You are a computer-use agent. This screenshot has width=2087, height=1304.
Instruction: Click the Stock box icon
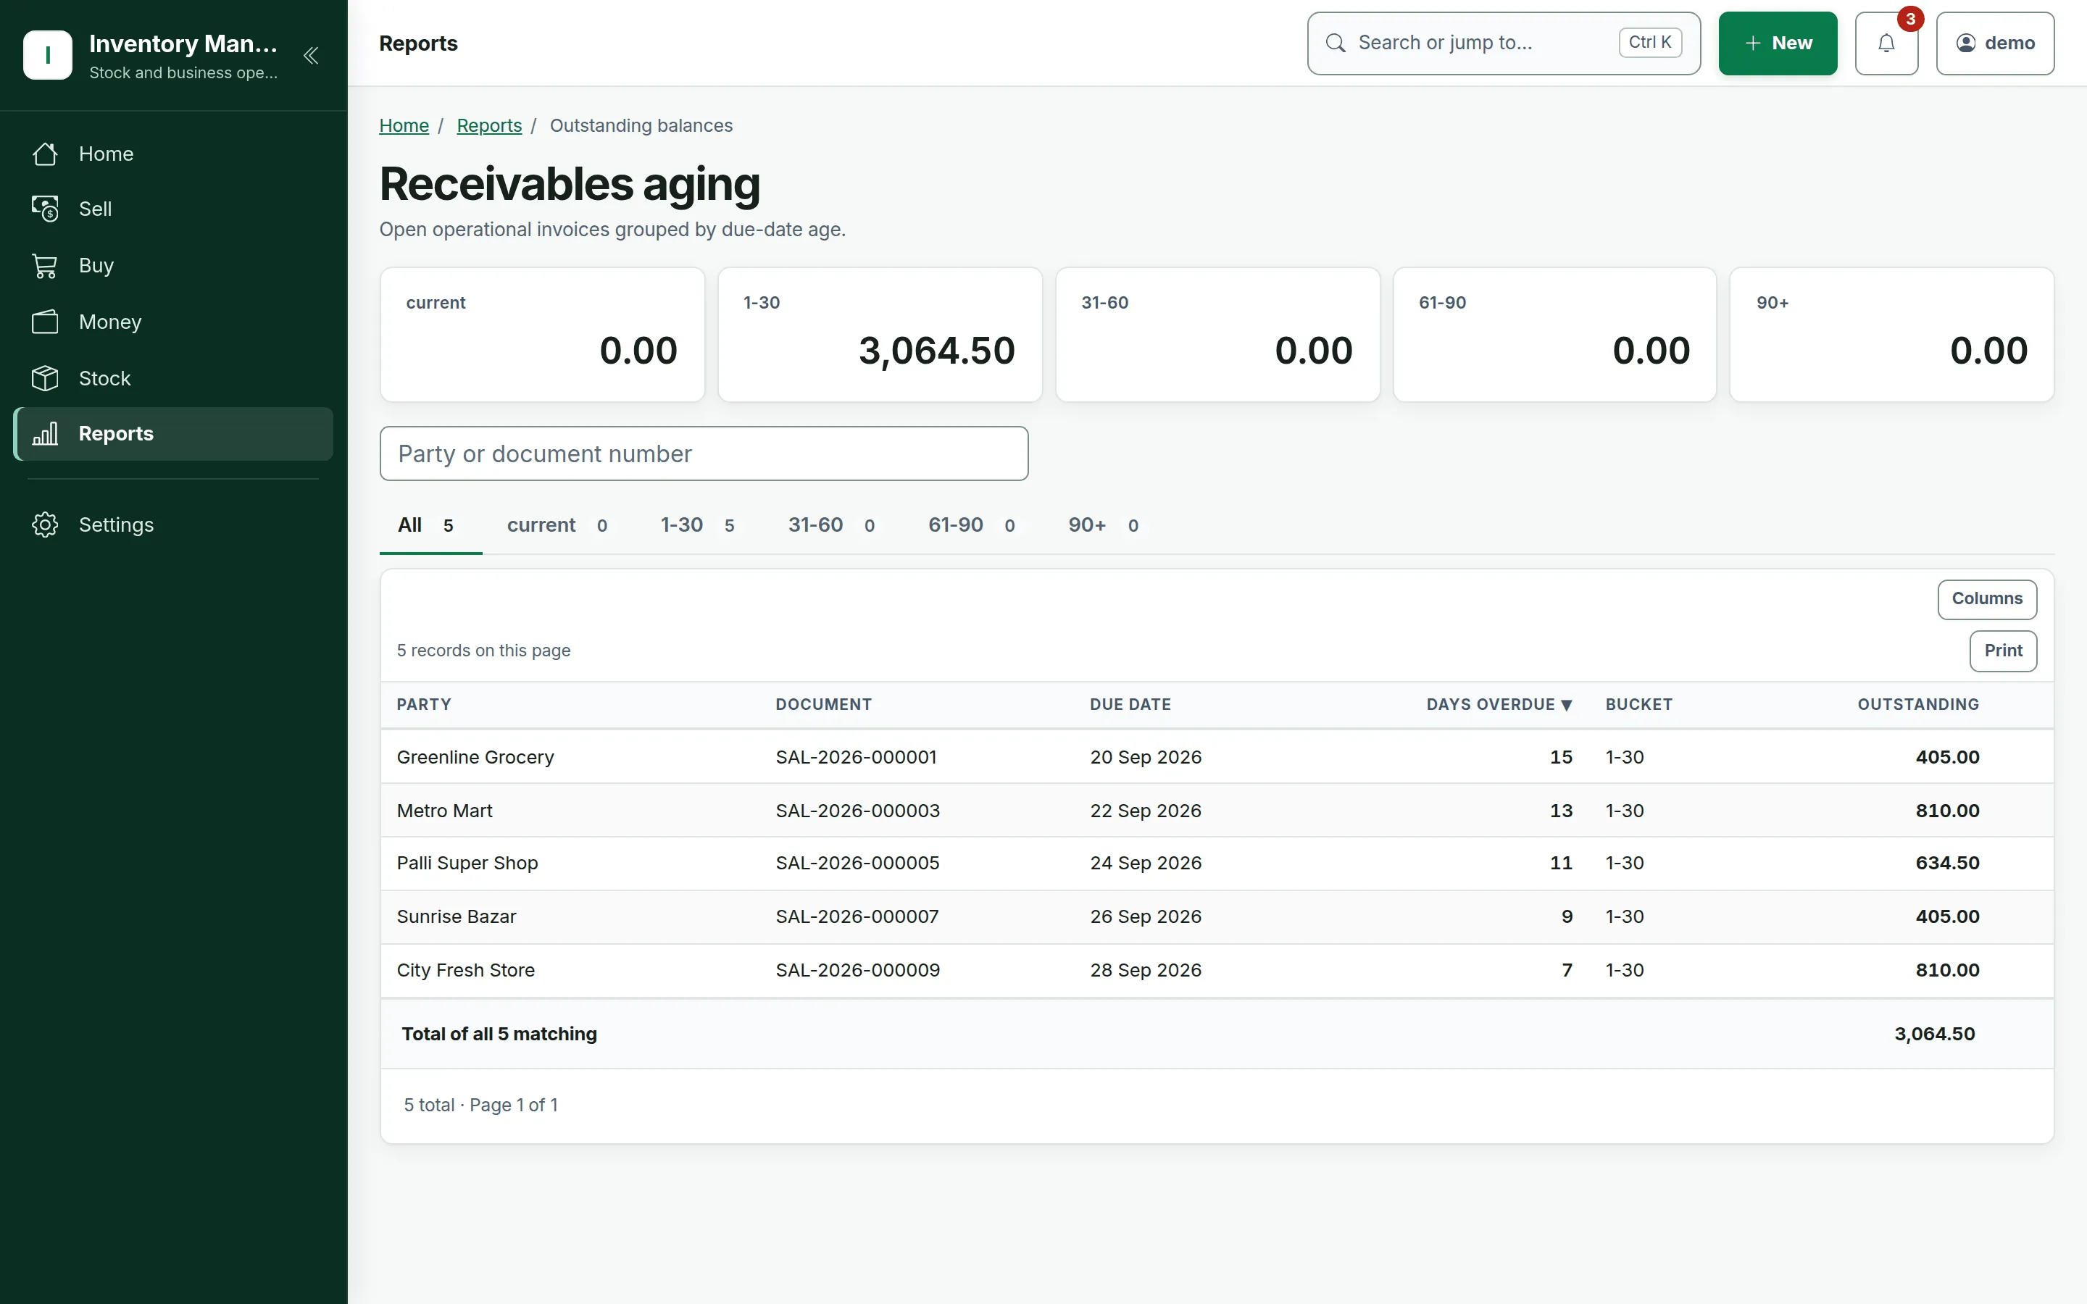pyautogui.click(x=45, y=379)
